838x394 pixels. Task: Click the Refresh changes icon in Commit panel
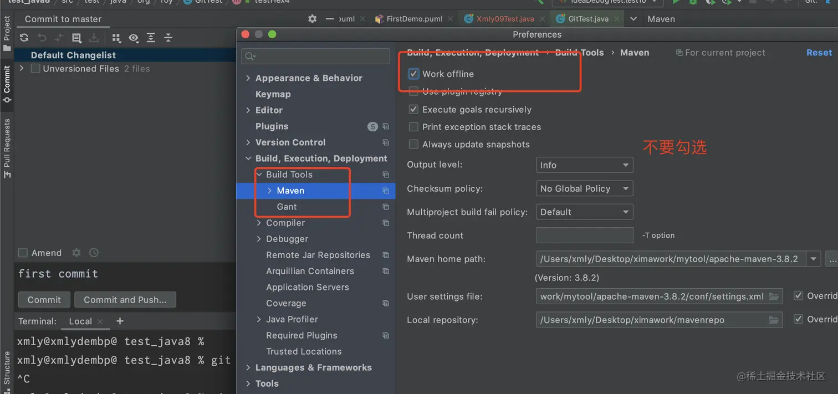pyautogui.click(x=24, y=38)
